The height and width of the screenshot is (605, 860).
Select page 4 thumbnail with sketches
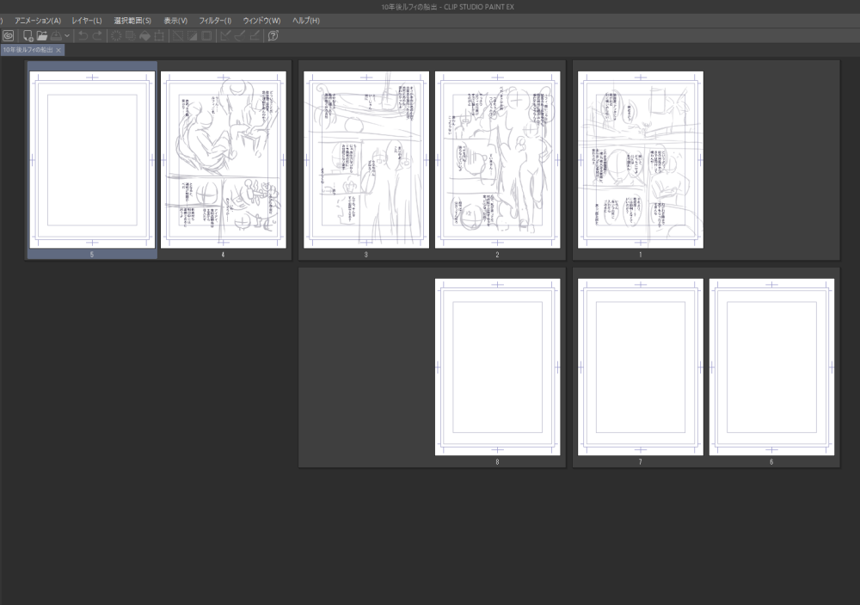click(x=223, y=160)
